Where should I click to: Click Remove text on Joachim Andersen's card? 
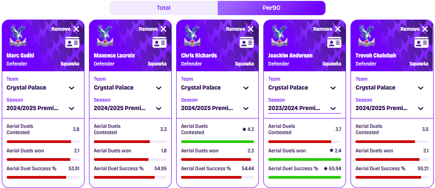point(323,29)
